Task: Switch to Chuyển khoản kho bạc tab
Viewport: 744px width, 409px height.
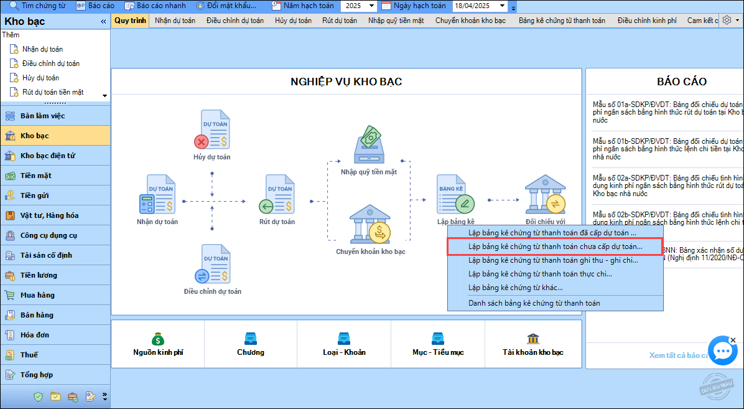Action: (471, 21)
